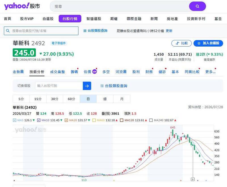Image resolution: width=227 pixels, height=187 pixels.
Task: Switch chart to 月 monthly interval
Action: [x=122, y=99]
